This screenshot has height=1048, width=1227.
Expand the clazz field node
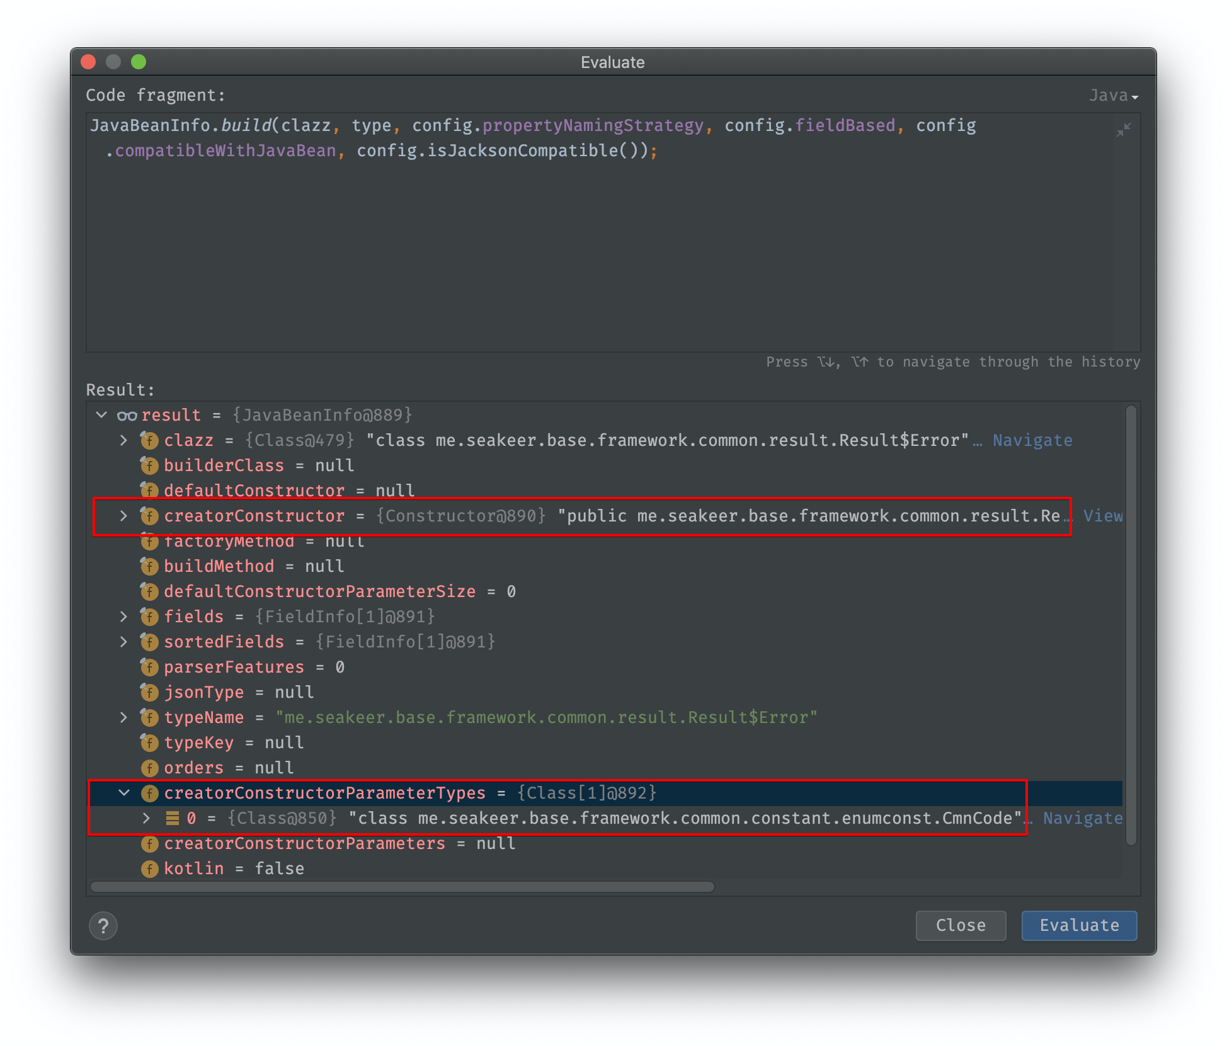[x=124, y=440]
